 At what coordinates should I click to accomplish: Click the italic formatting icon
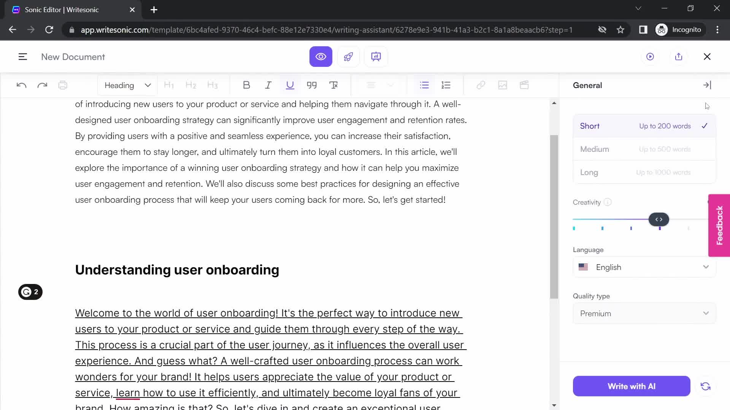[268, 85]
